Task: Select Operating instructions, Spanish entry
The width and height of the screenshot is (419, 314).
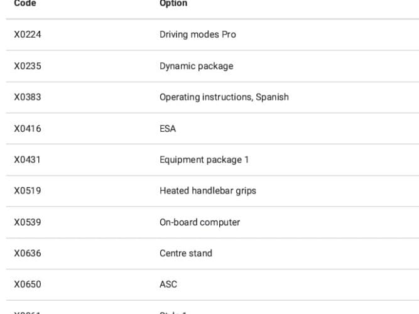Action: 224,97
